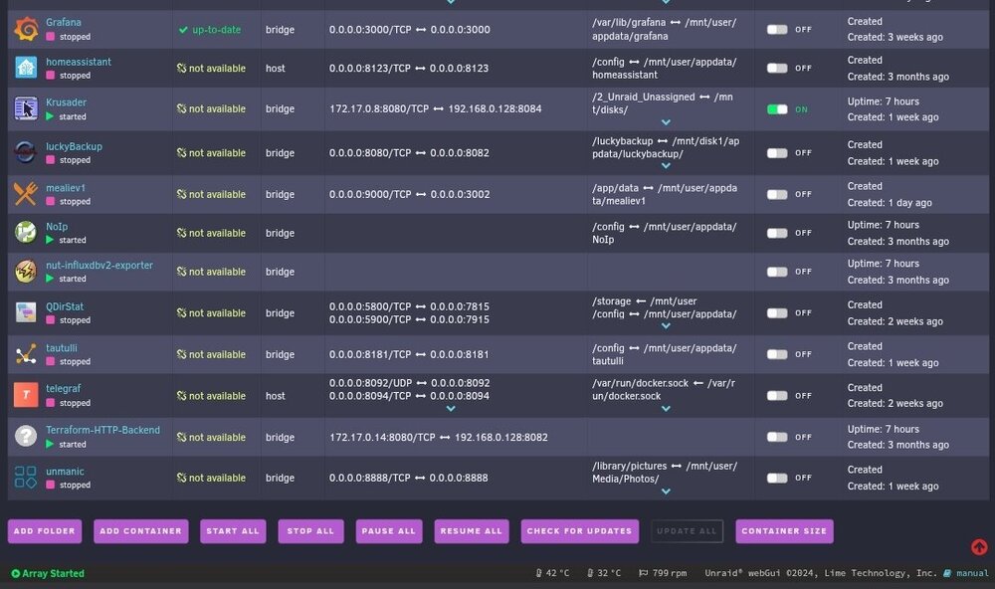Toggle nut-influxdbv2-exporter autostart switch
This screenshot has height=589, width=995.
[x=777, y=272]
